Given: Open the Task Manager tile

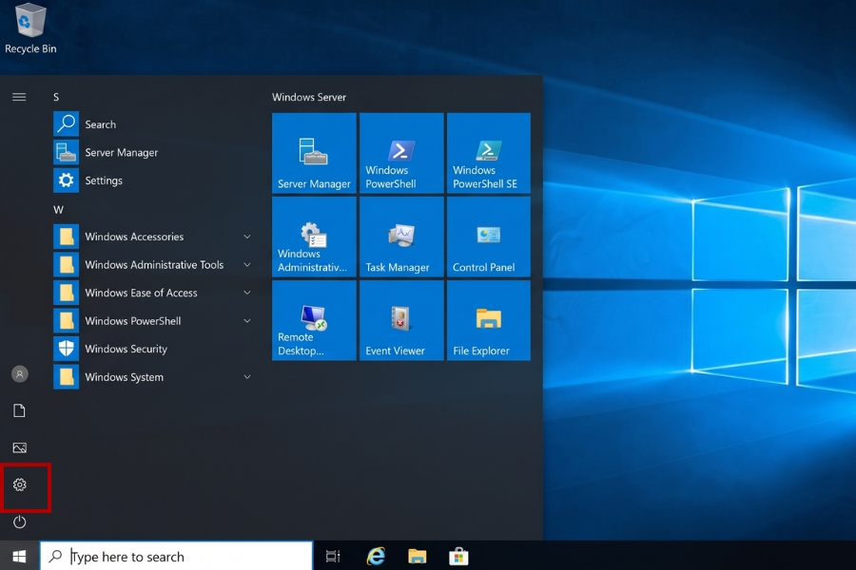Looking at the screenshot, I should pyautogui.click(x=401, y=237).
